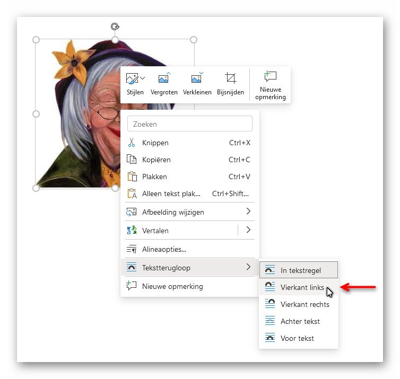
Task: Click the Zoeken search field
Action: [189, 124]
